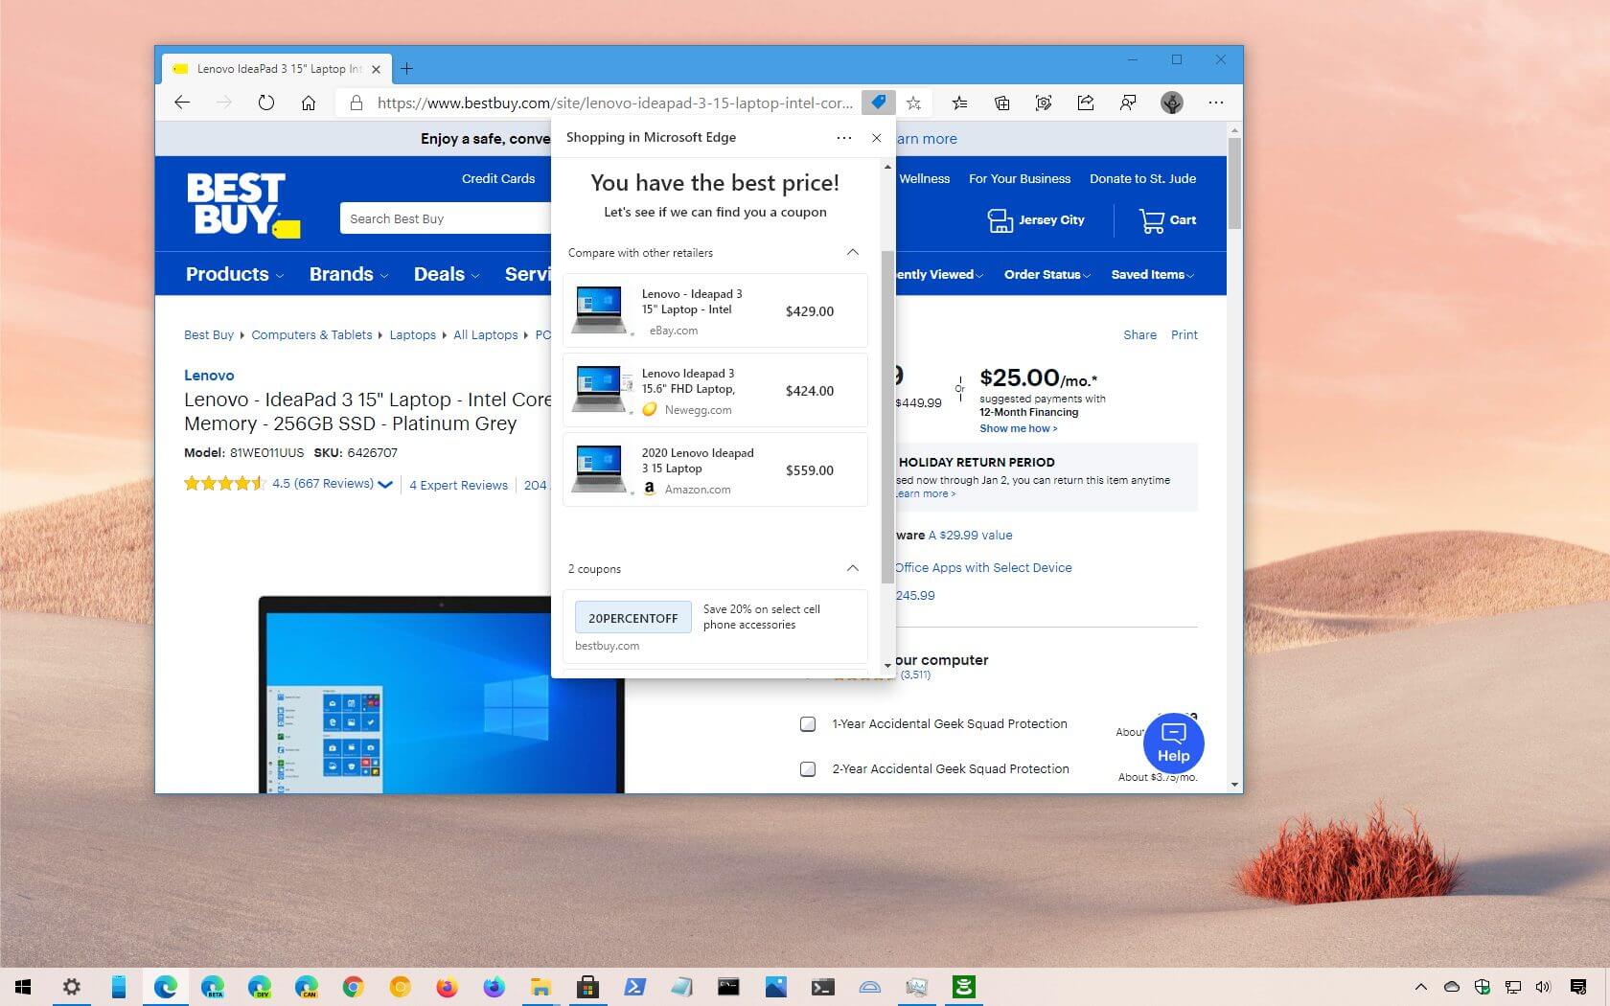This screenshot has height=1006, width=1610.
Task: Open the Collections toolbar icon
Action: pos(1001,103)
